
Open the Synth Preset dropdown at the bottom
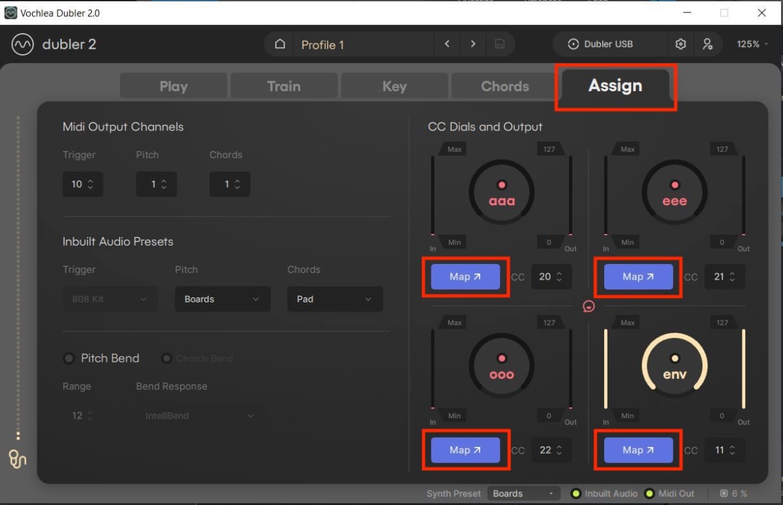[523, 493]
